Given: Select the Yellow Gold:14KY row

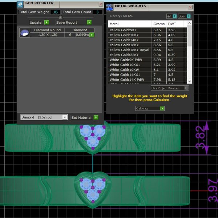Looking at the screenshot, I should pos(148,40).
